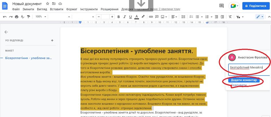Decrease font size with minus button
This screenshot has width=271, height=117.
pos(99,17)
